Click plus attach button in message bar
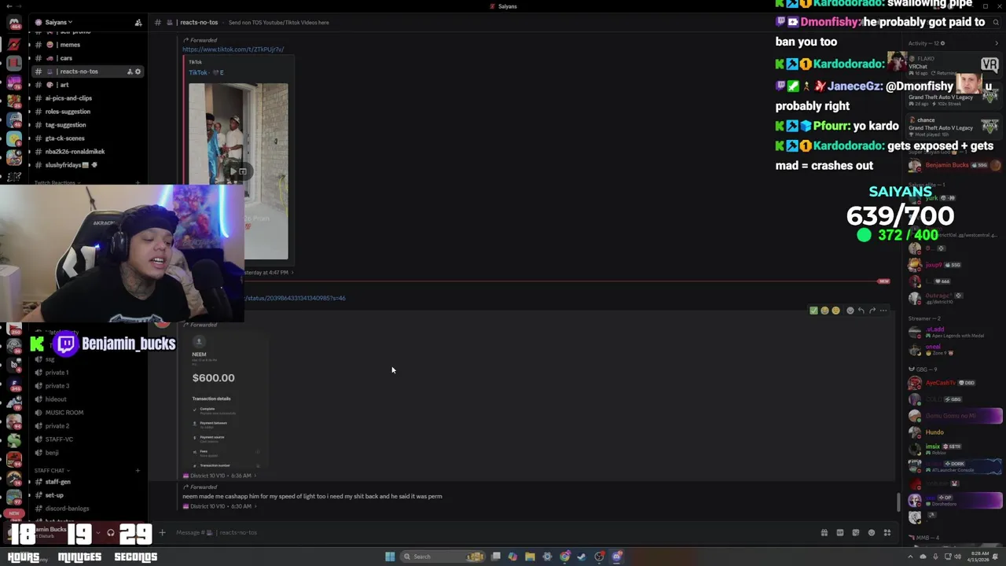The width and height of the screenshot is (1006, 566). pos(162,532)
